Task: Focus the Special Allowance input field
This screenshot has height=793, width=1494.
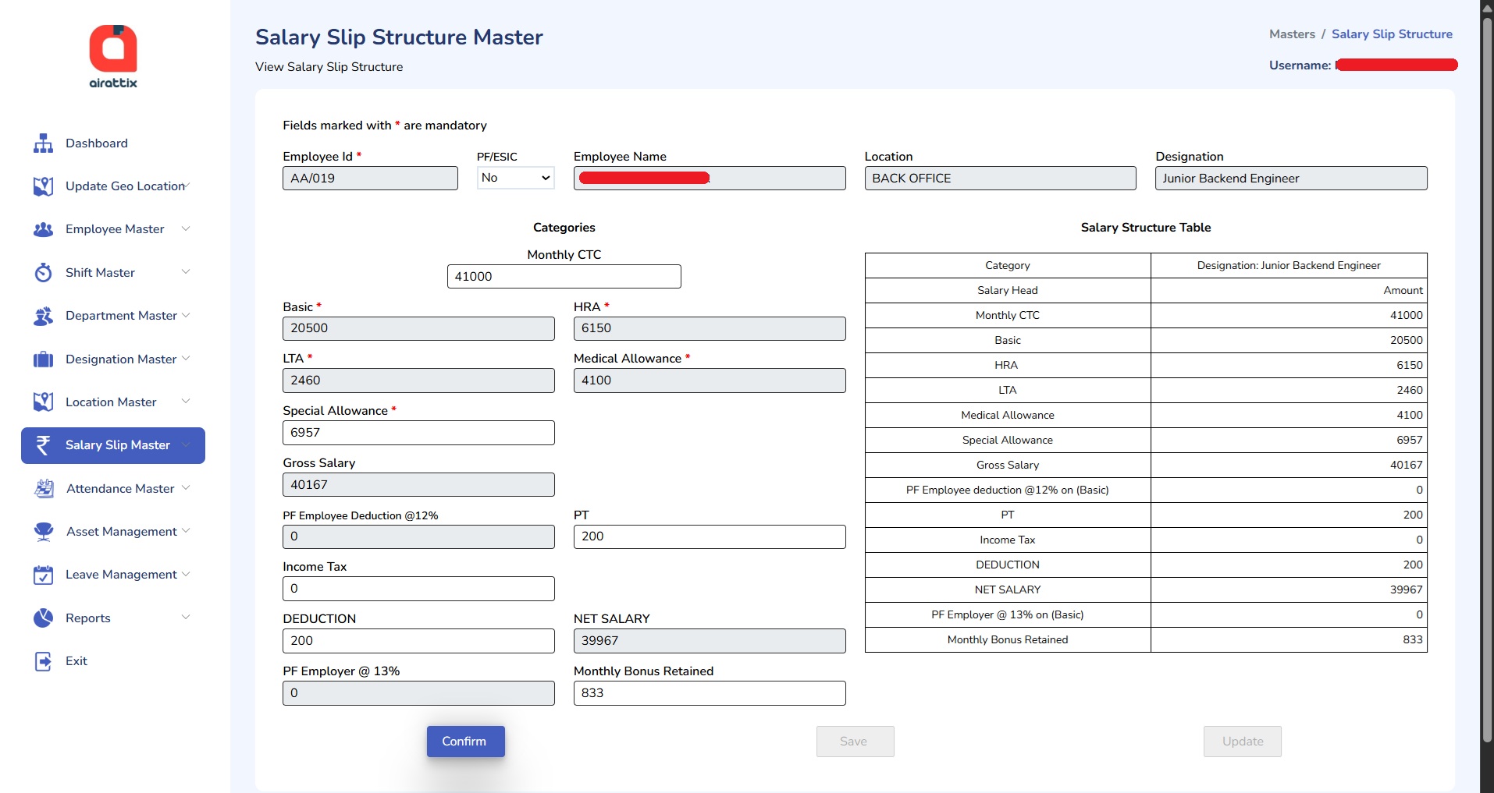Action: point(418,433)
